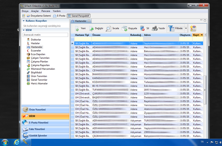Click the Aranacak metin search field
The height and width of the screenshot is (146, 222).
[x=45, y=35]
